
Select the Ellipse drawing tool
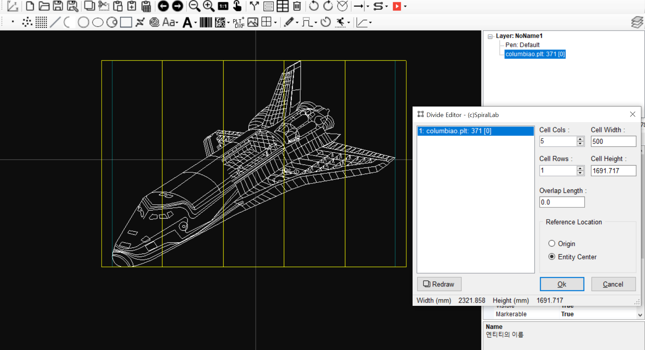(x=98, y=22)
